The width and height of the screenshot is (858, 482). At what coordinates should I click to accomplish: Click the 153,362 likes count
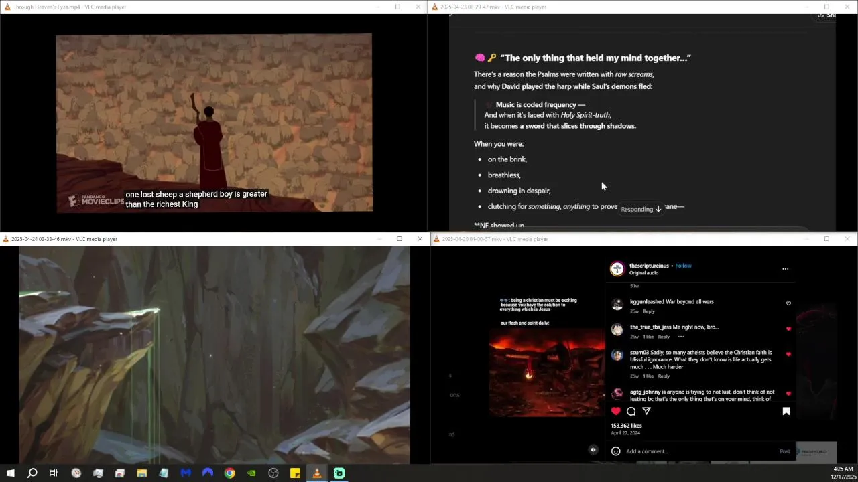(x=626, y=426)
